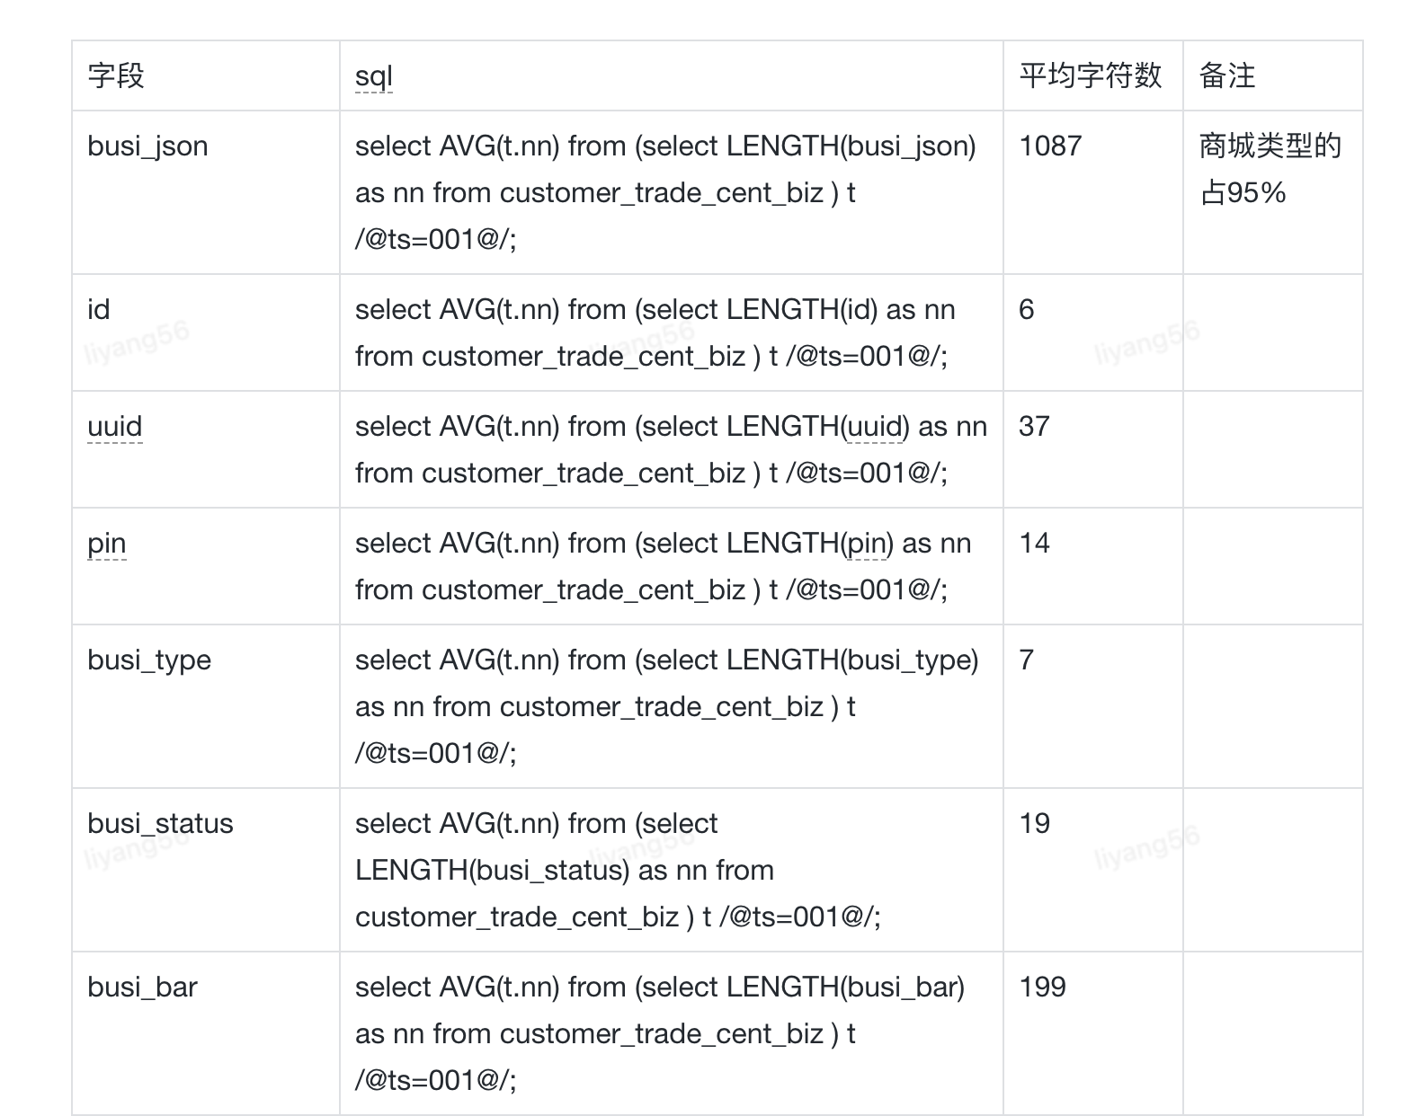Click the SQL query for LENGTH(busi_json)

pos(665,192)
